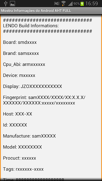Screen dimensions: 102x181
Task: Tap the Device: mxxxxx entry
Action: (x=19, y=76)
